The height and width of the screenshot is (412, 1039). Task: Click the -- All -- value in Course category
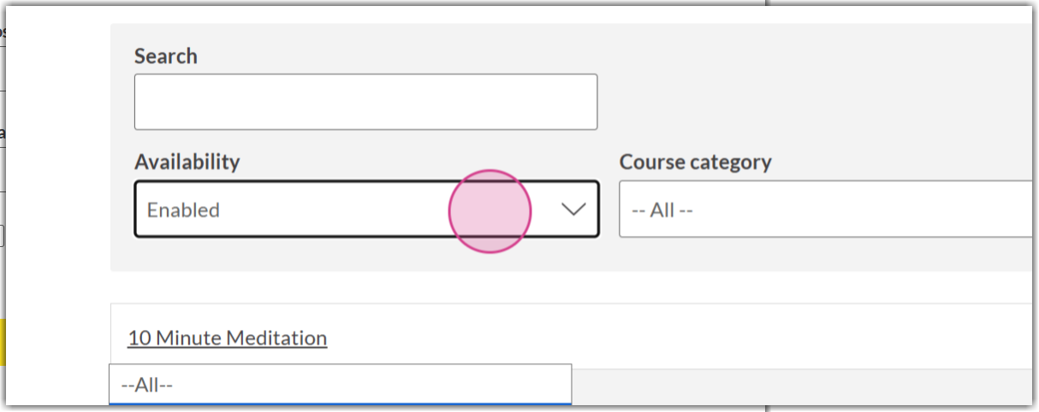(662, 210)
